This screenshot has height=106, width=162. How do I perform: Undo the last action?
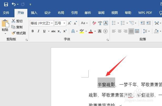pyautogui.click(x=13, y=4)
